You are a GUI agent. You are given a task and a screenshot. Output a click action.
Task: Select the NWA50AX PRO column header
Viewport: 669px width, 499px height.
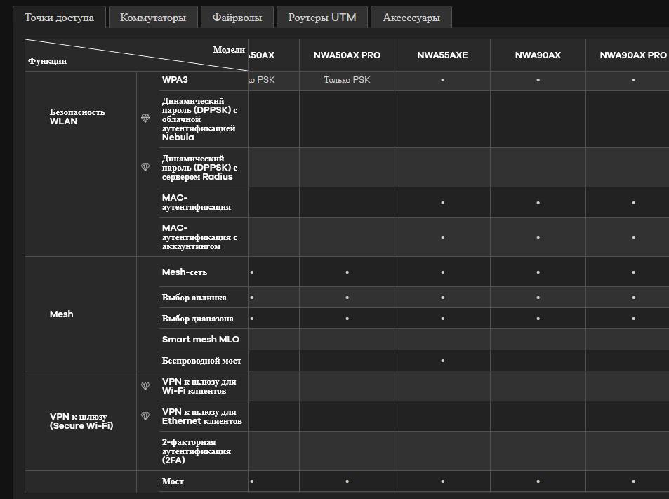pyautogui.click(x=347, y=55)
